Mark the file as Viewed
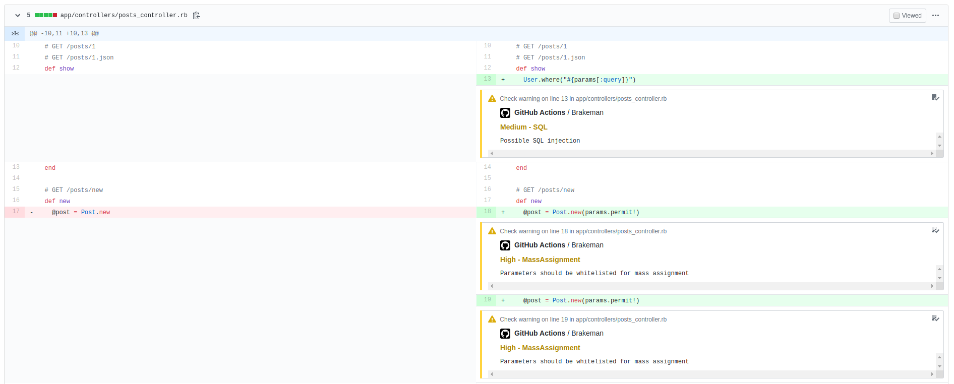Viewport: 954px width, 384px height. point(907,16)
